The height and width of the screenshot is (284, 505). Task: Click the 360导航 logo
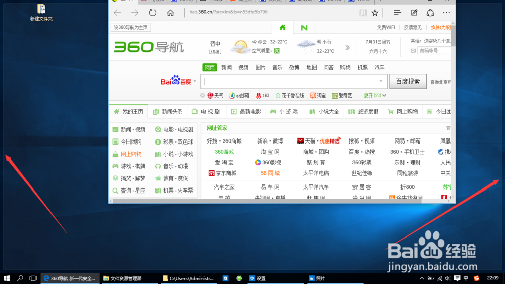(x=148, y=47)
